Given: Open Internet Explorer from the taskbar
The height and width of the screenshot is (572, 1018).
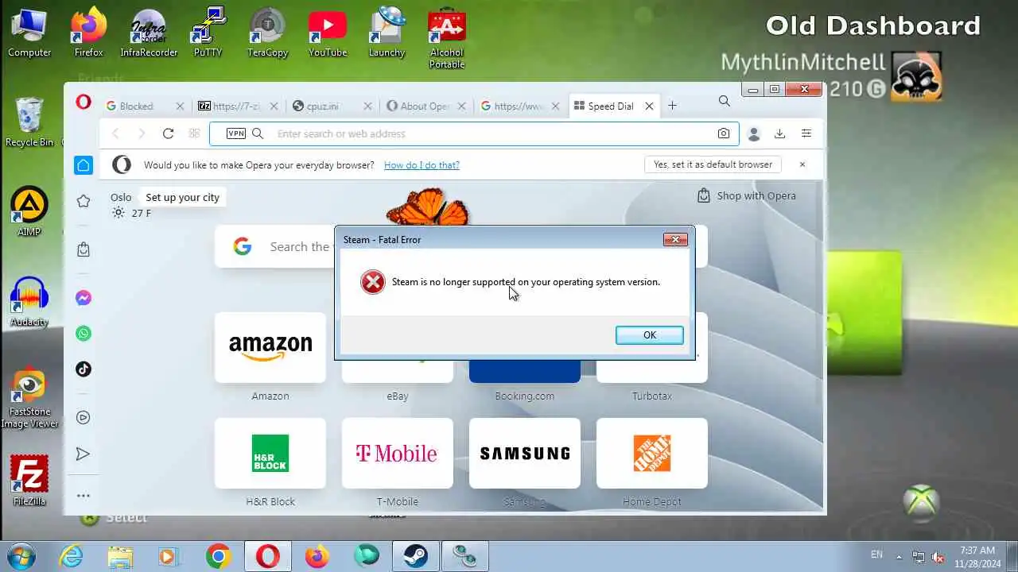Looking at the screenshot, I should pos(72,556).
